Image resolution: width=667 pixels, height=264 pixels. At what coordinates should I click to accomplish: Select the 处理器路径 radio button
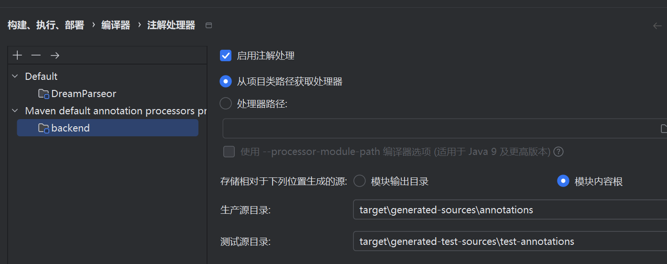[x=226, y=103]
